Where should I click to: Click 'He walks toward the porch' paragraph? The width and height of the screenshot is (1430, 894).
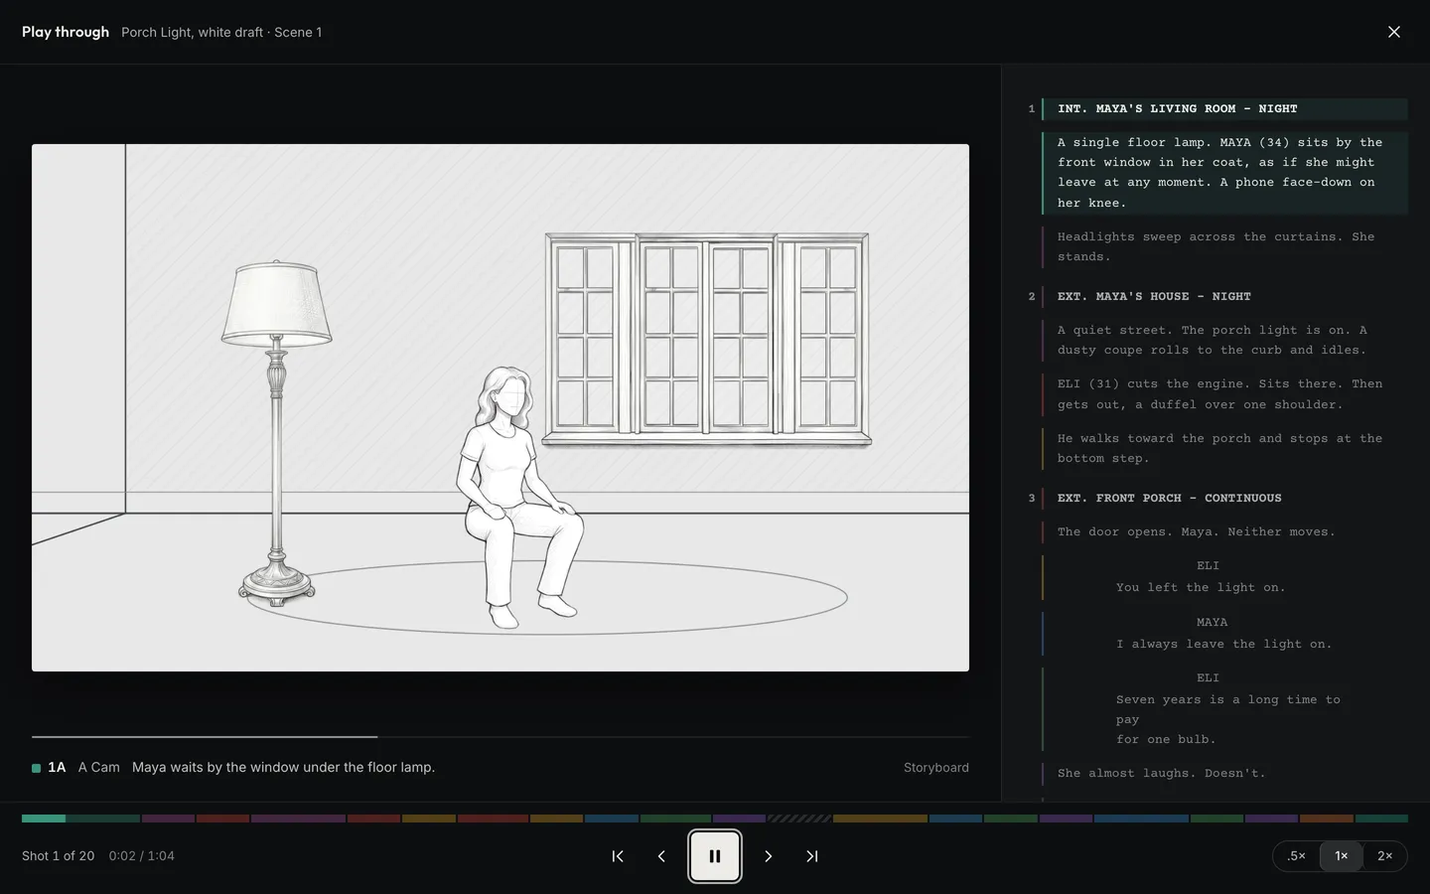click(x=1224, y=448)
